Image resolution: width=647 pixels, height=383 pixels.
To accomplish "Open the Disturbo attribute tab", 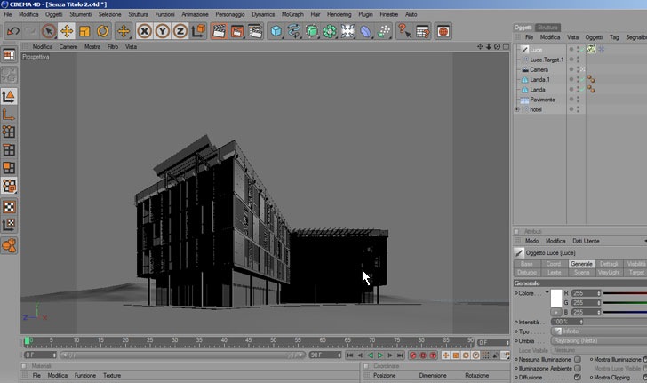I will pyautogui.click(x=527, y=273).
